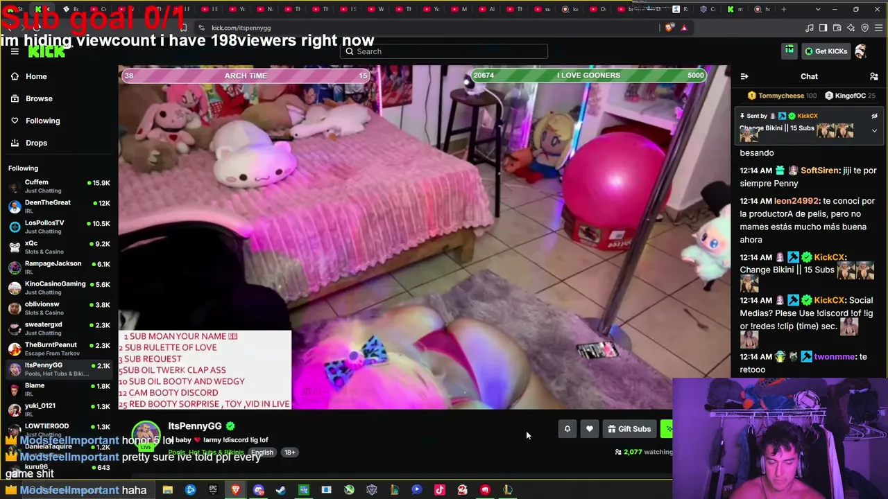Screen dimensions: 888x499
Task: Open LosPollosTV channel in Following list
Action: click(58, 227)
